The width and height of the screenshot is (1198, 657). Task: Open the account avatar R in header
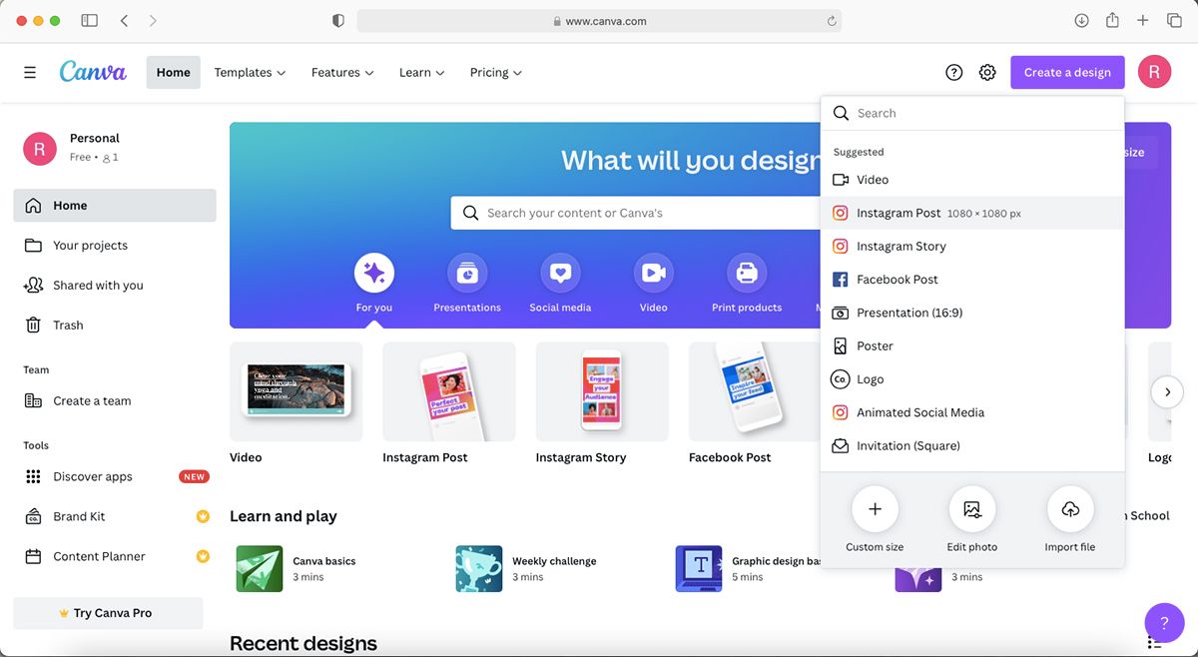point(1154,72)
